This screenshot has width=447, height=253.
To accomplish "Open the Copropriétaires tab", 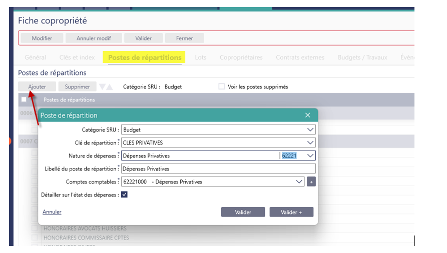I will (241, 57).
